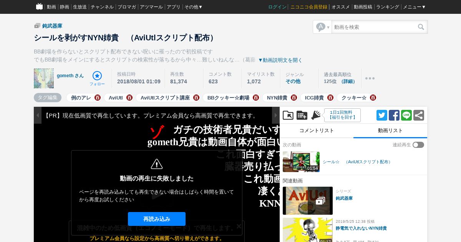Image resolution: width=461 pixels, height=242 pixels.
Task: Click the generic share icon
Action: 419,115
